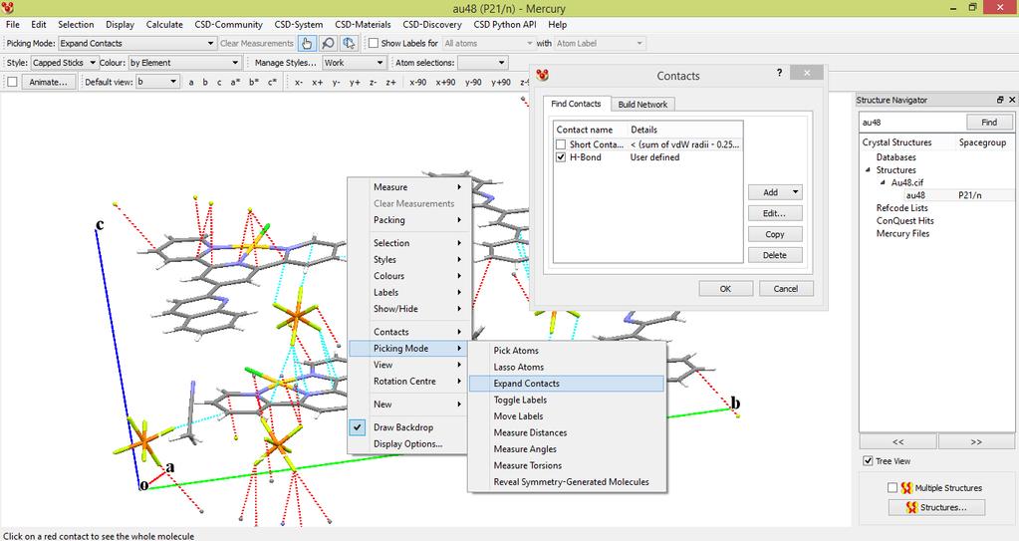Viewport: 1019px width, 541px height.
Task: Rotate view by y-90
Action: point(473,82)
